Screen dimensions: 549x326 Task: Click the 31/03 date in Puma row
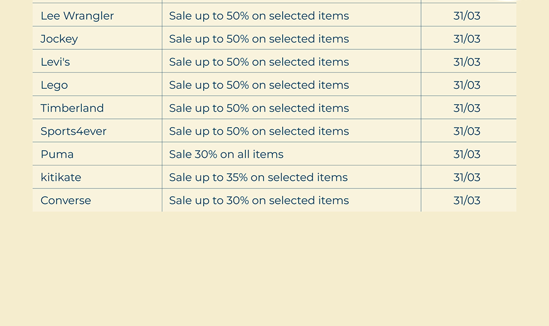(x=467, y=154)
